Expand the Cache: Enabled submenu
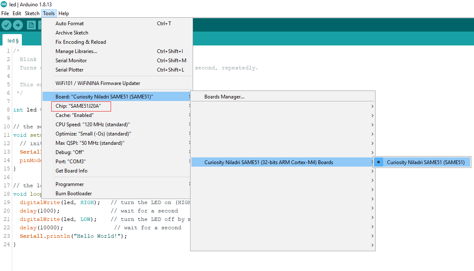Screen dimensions: 474x271 click(x=117, y=115)
